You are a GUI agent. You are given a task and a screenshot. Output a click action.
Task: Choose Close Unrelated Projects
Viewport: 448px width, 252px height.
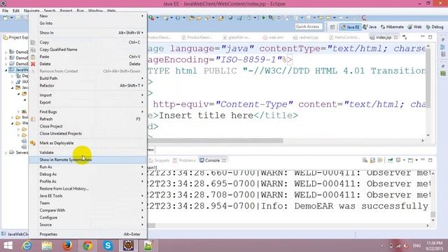tap(88, 134)
